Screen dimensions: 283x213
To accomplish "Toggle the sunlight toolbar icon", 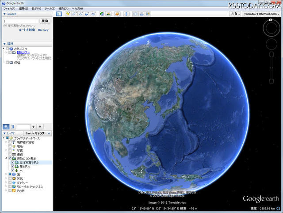I will click(x=108, y=14).
